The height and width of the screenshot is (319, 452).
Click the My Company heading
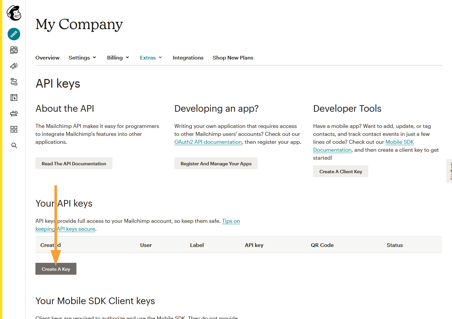79,24
